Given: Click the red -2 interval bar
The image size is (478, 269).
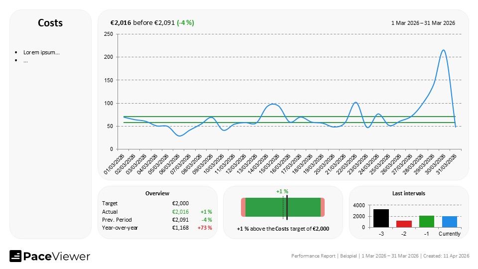Looking at the screenshot, I should coord(404,224).
